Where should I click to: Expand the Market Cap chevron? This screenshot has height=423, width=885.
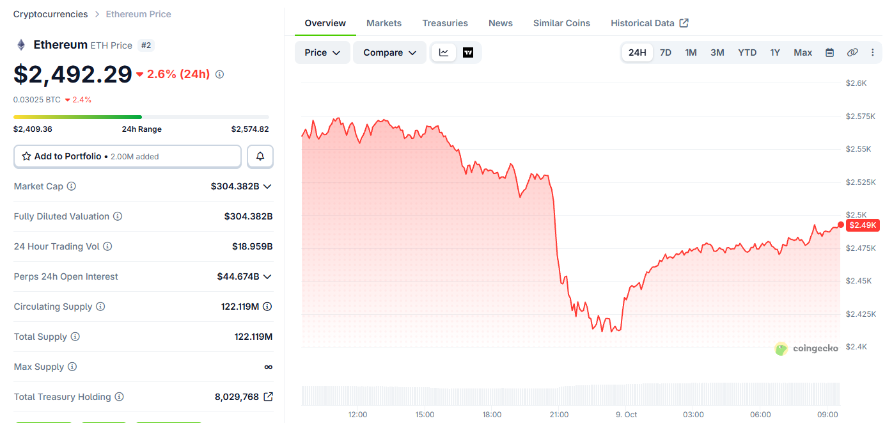point(267,186)
